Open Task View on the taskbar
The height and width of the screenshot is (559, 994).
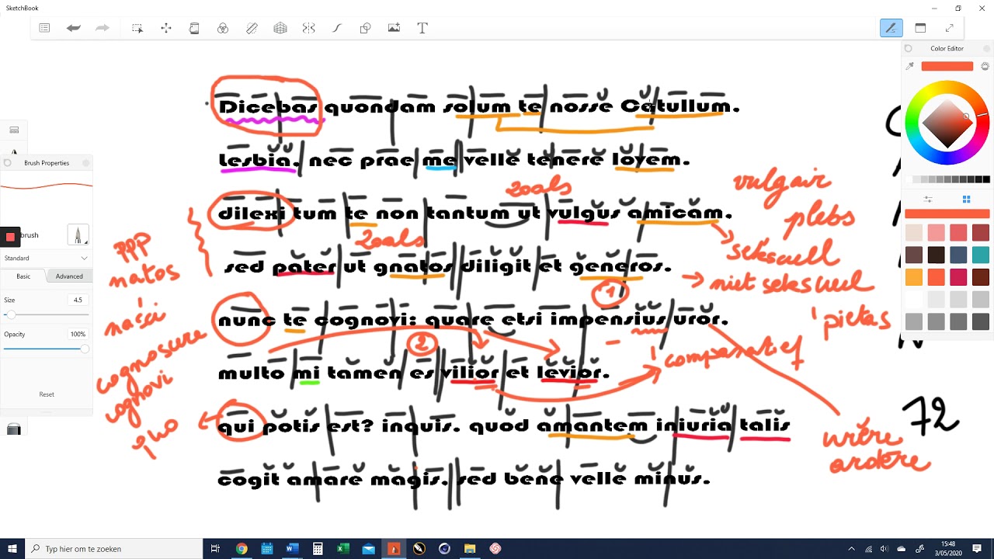click(216, 549)
